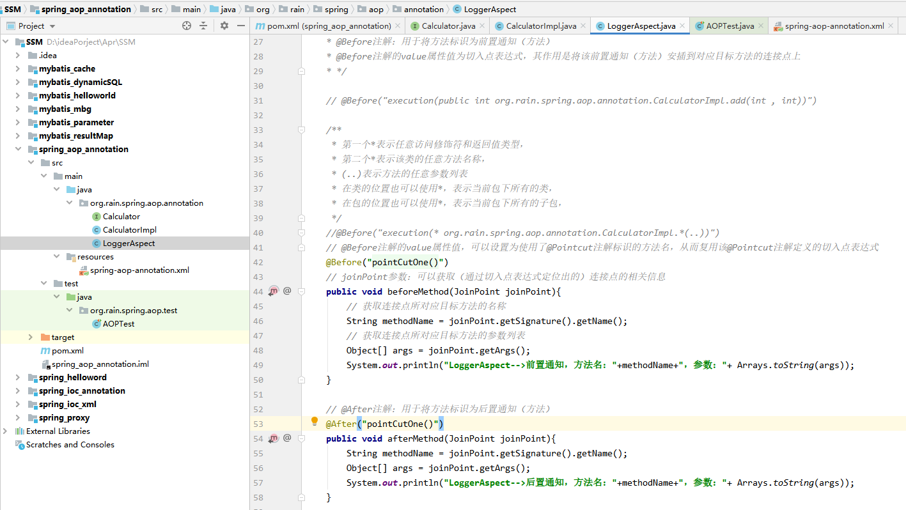Close the Calculator.java tab

point(482,26)
